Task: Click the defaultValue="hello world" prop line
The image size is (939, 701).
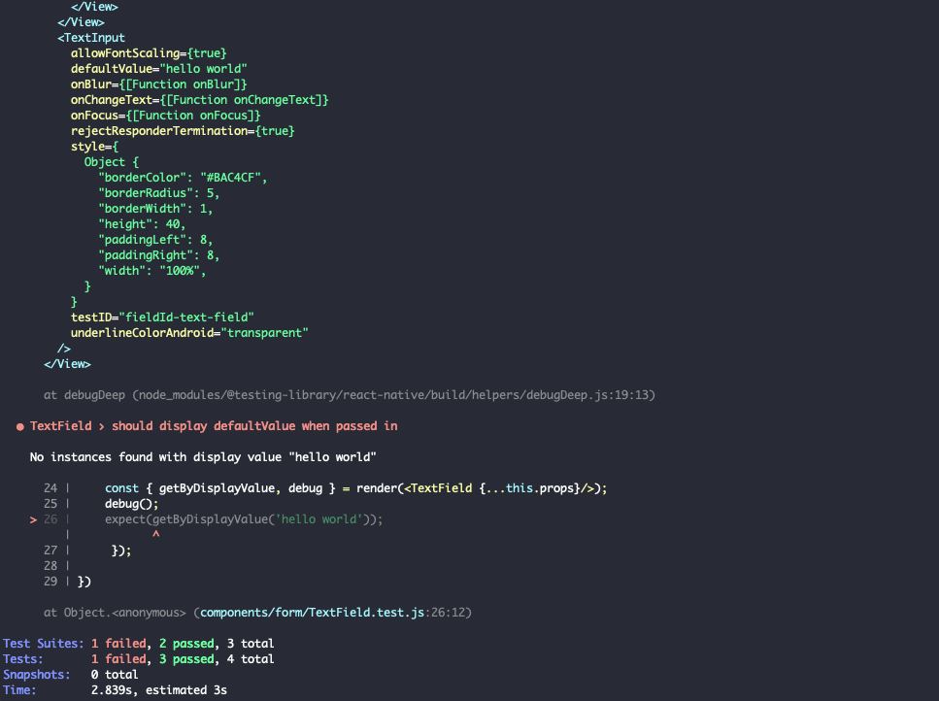Action: [x=158, y=69]
